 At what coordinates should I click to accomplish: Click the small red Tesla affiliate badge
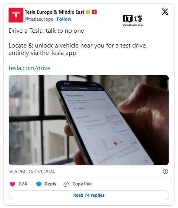94,12
